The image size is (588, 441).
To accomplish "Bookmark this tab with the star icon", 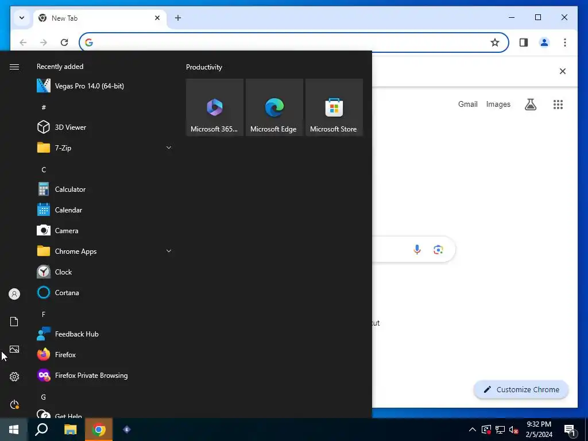I will pos(495,42).
